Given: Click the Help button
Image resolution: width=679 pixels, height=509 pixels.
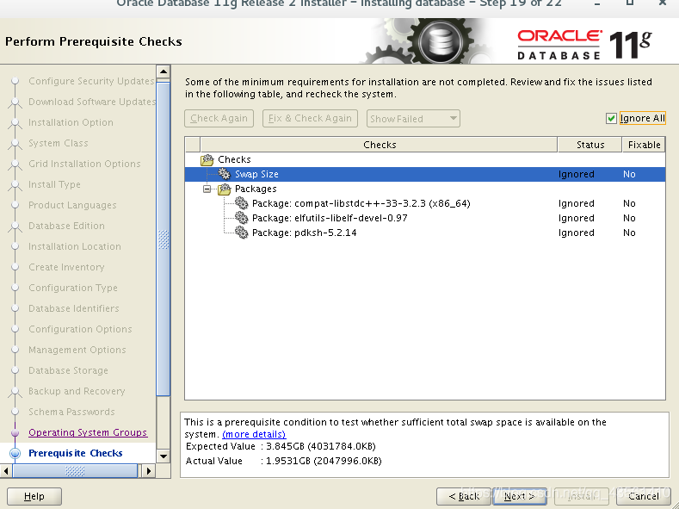Looking at the screenshot, I should [34, 496].
